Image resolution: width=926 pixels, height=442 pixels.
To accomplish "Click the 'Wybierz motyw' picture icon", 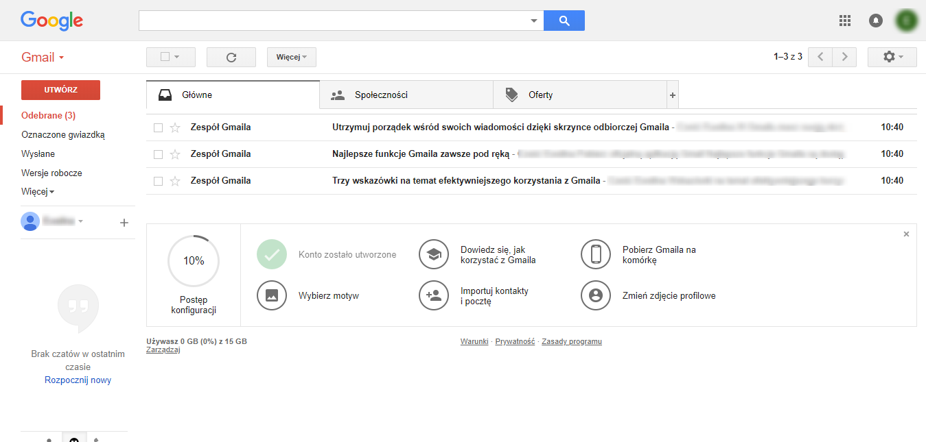I will [x=271, y=295].
